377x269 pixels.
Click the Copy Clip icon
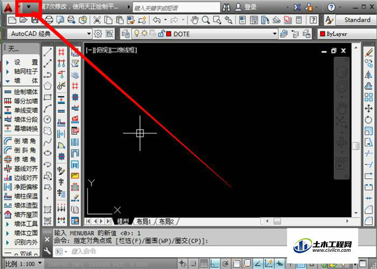[x=108, y=20]
